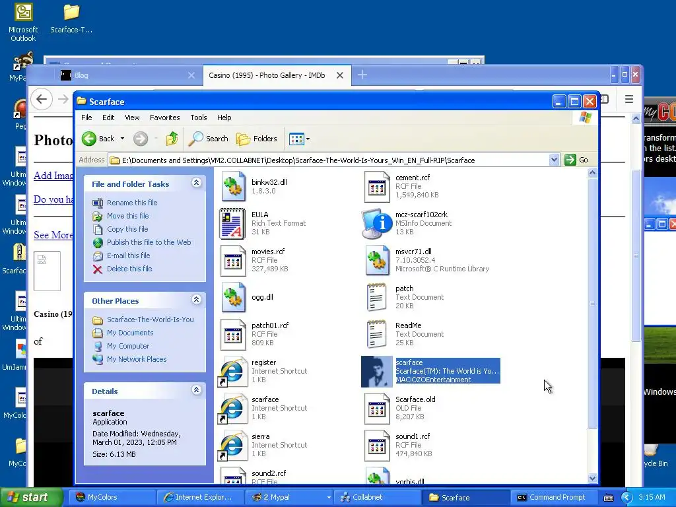
Task: Click the Up folder toolbar icon
Action: point(172,139)
